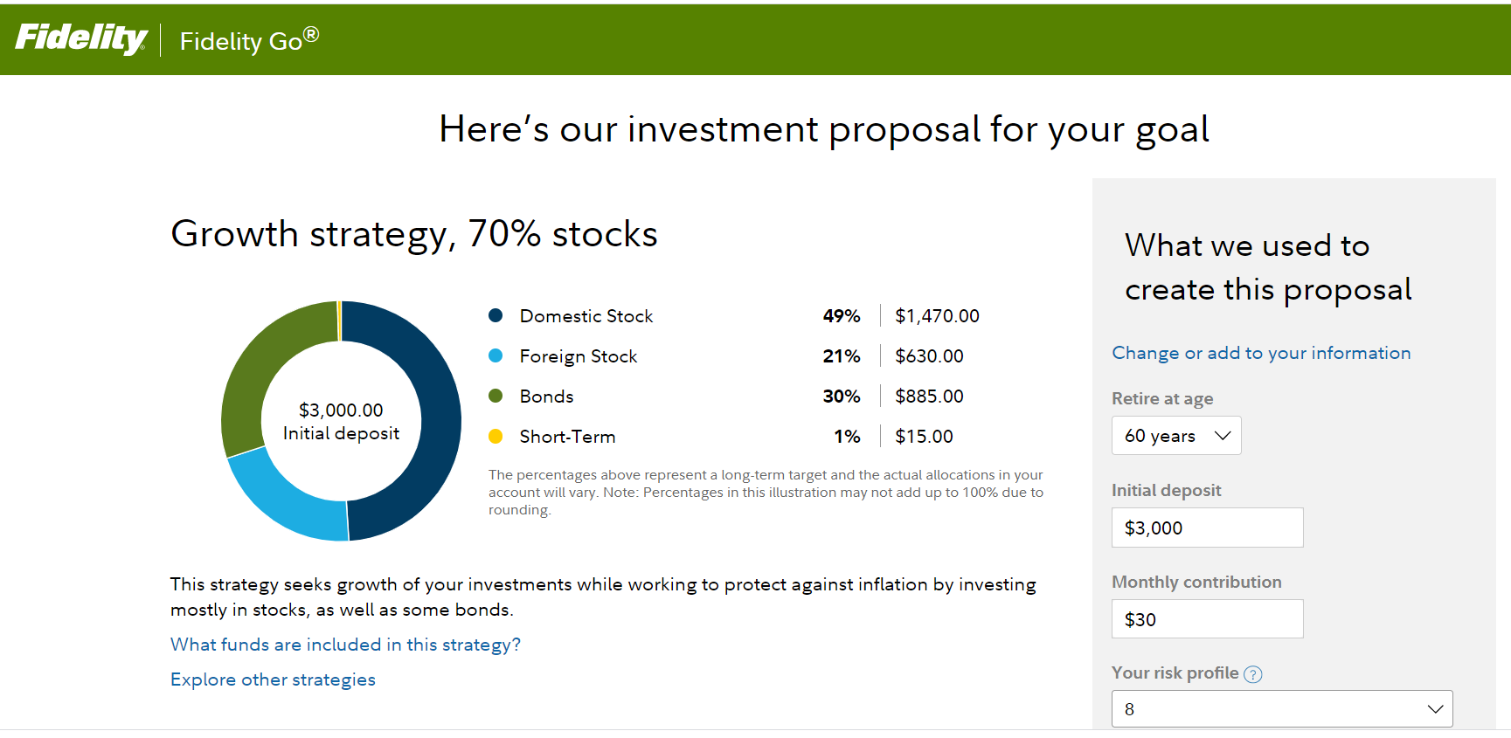
Task: Focus the Initial deposit input field
Action: click(1207, 528)
